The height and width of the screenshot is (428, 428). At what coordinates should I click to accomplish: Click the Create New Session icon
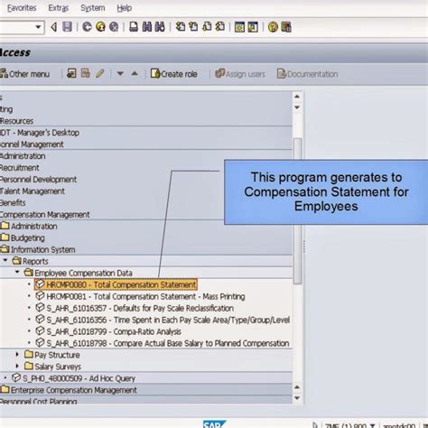coord(239,27)
